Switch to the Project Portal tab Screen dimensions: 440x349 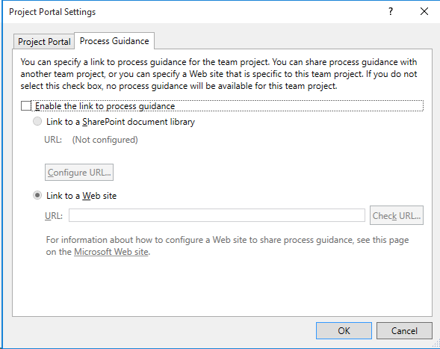44,42
